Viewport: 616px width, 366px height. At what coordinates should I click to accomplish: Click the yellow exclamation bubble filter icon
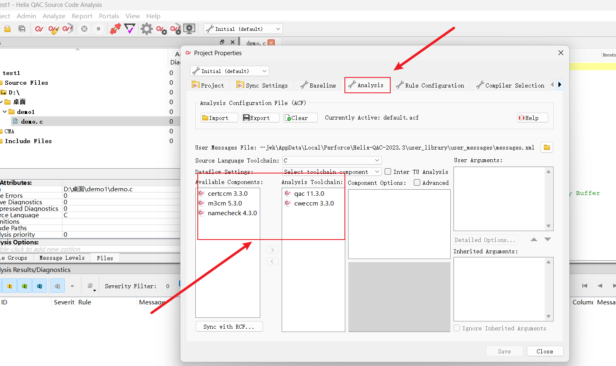click(x=9, y=286)
